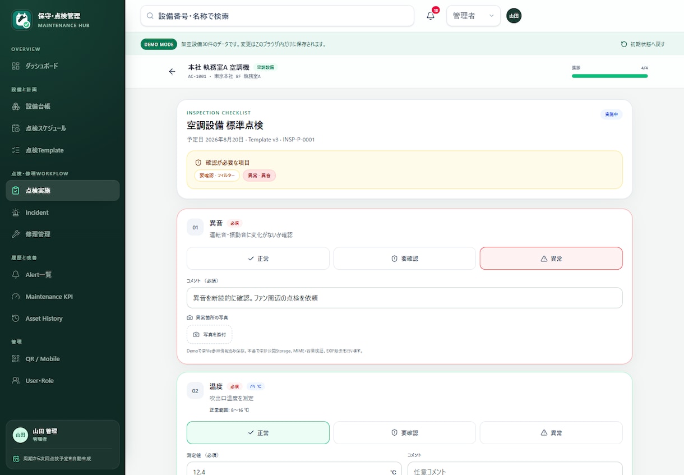Click the Maintenance Hub logo icon
Viewport: 684px width, 475px height.
coord(21,20)
